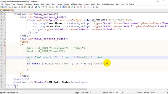168x94 pixels.
Task: Zoom in using the toolbar magnifier icon
Action: click(x=43, y=7)
